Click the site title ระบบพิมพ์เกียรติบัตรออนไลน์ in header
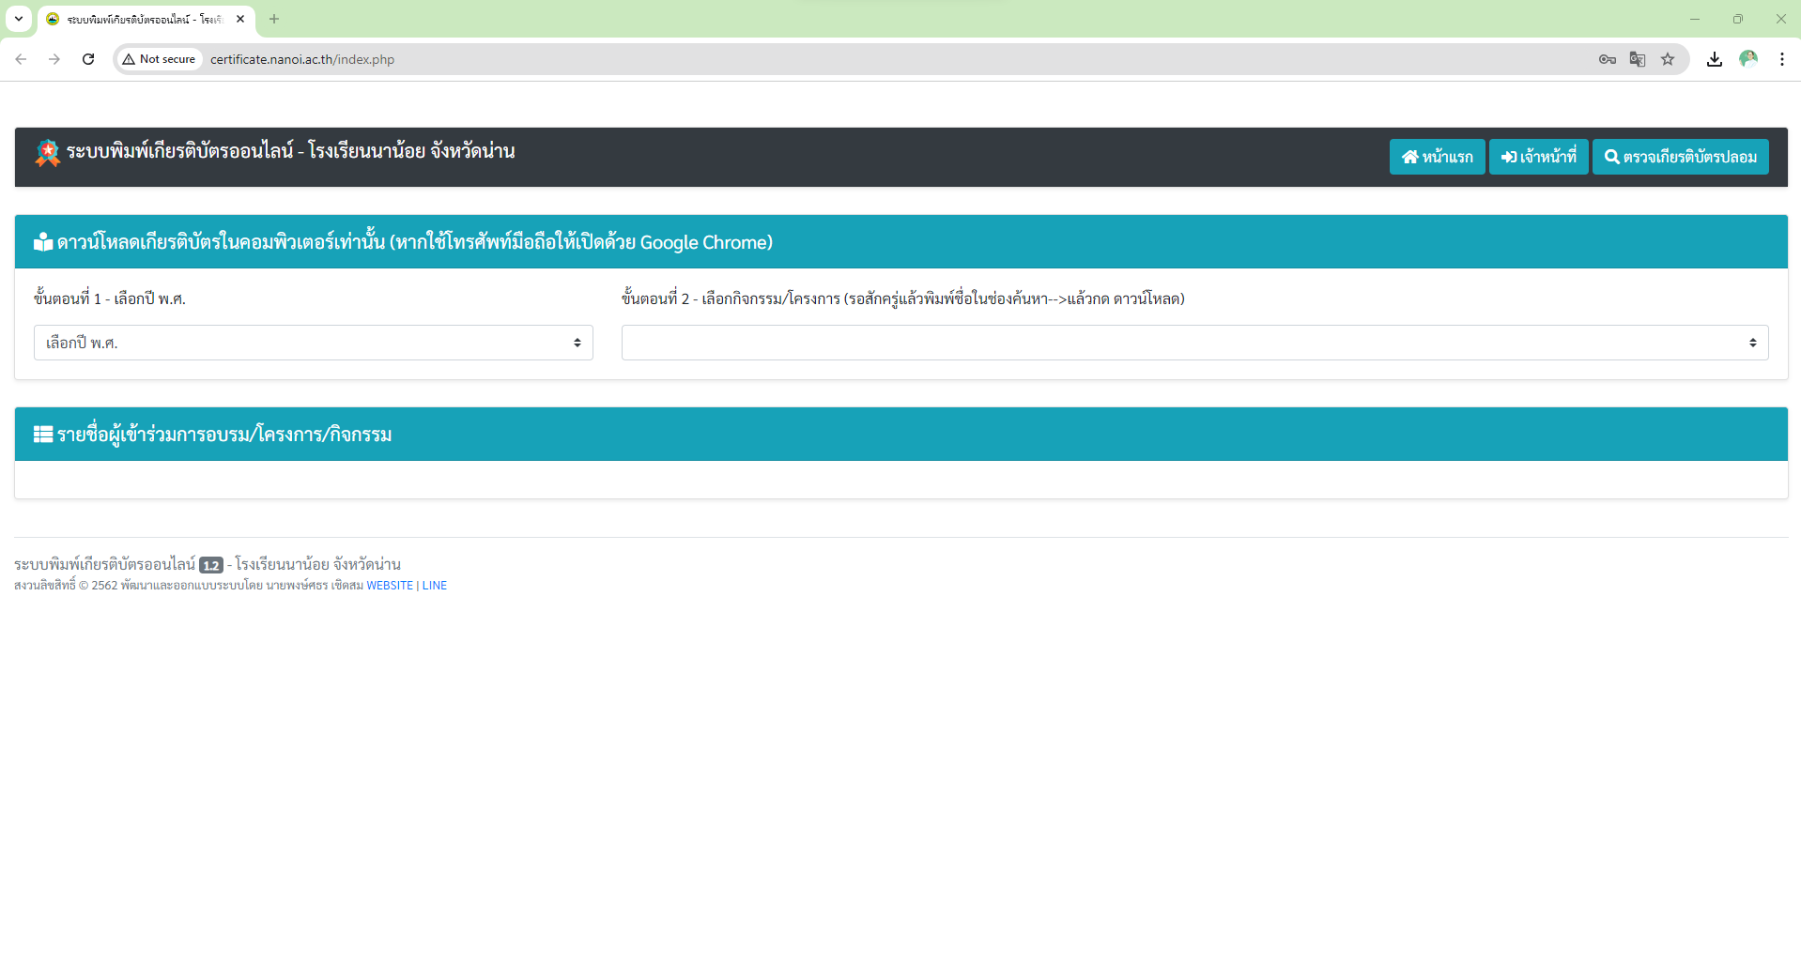This screenshot has width=1801, height=963. [290, 151]
